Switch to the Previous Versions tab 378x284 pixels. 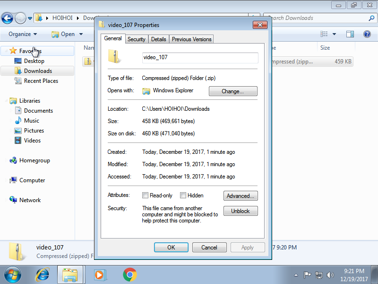192,39
